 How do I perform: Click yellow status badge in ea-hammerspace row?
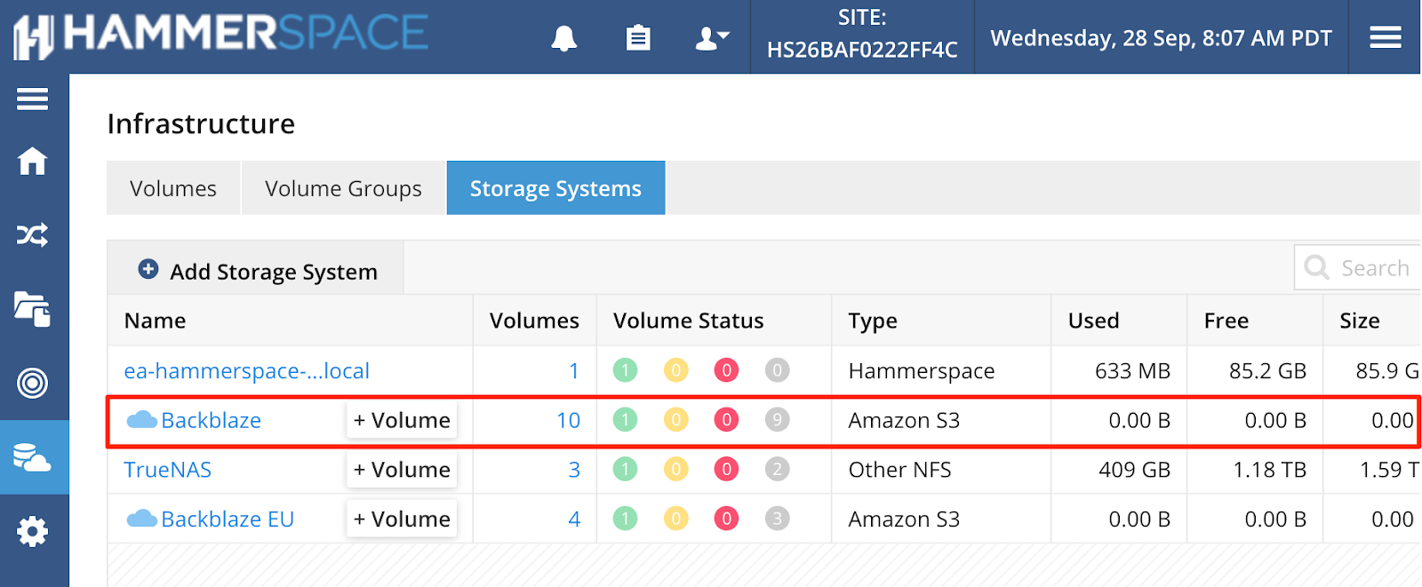pos(675,370)
